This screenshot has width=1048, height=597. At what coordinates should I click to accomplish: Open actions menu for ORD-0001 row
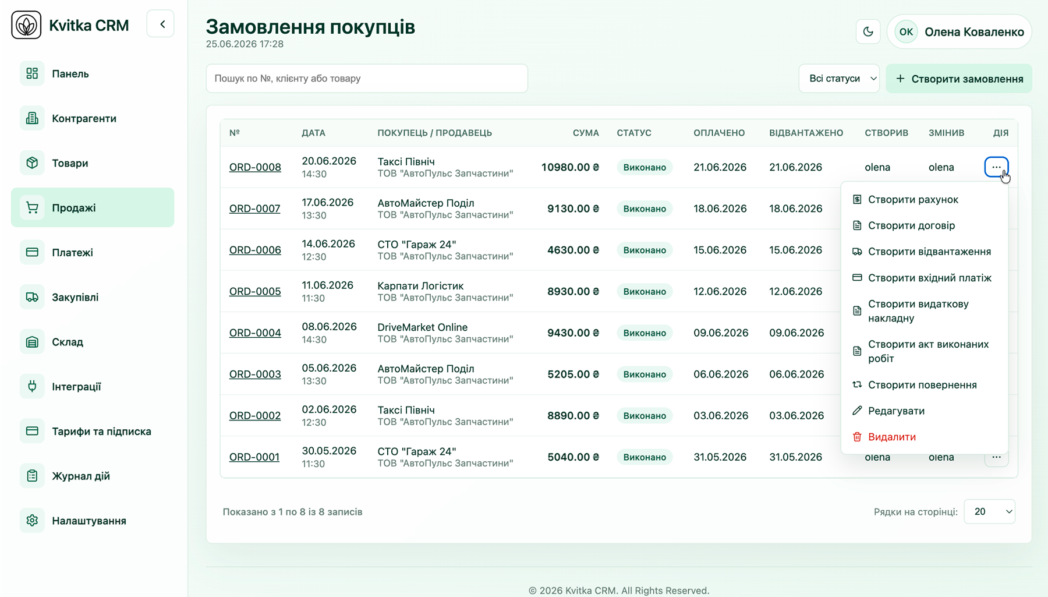pyautogui.click(x=996, y=457)
